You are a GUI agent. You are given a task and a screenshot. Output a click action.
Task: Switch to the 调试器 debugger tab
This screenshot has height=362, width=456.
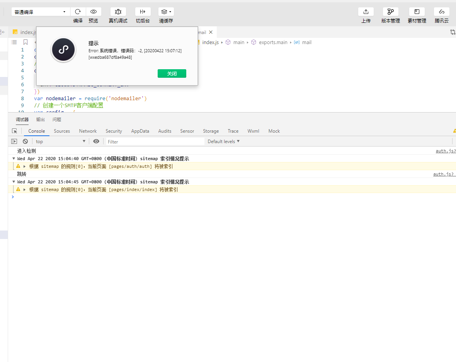[x=22, y=120]
